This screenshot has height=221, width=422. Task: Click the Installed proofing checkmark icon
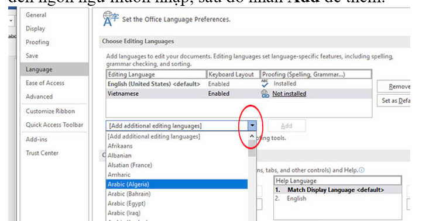(265, 84)
